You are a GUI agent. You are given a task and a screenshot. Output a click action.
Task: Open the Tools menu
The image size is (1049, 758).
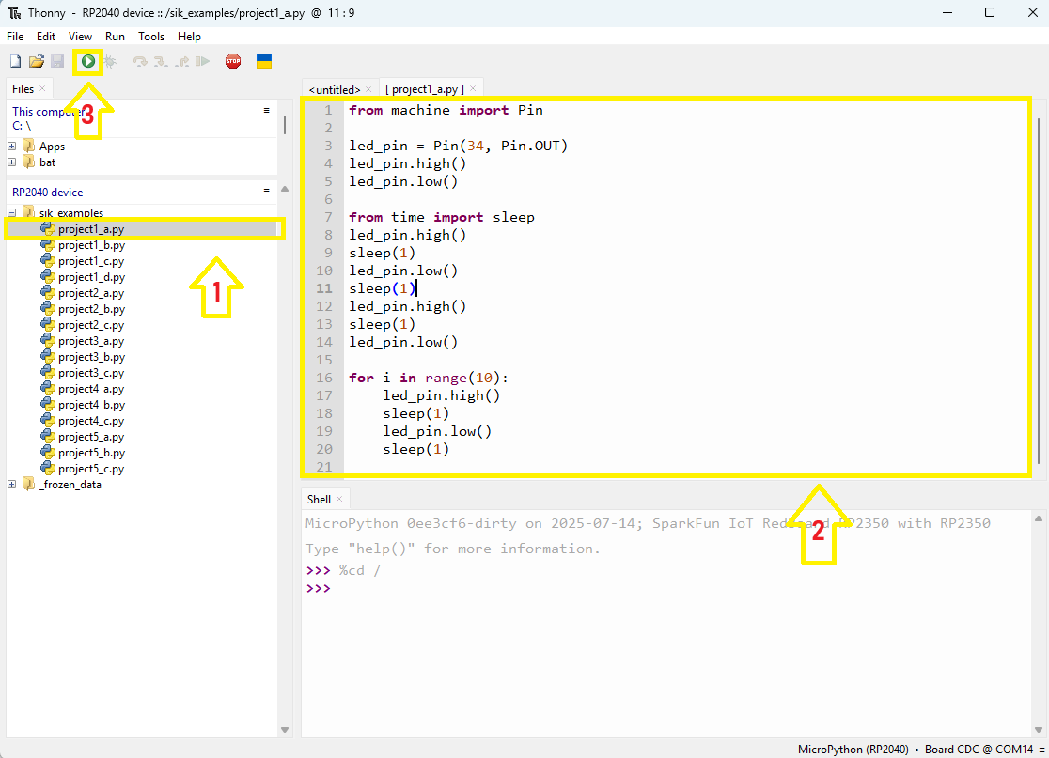(x=151, y=37)
